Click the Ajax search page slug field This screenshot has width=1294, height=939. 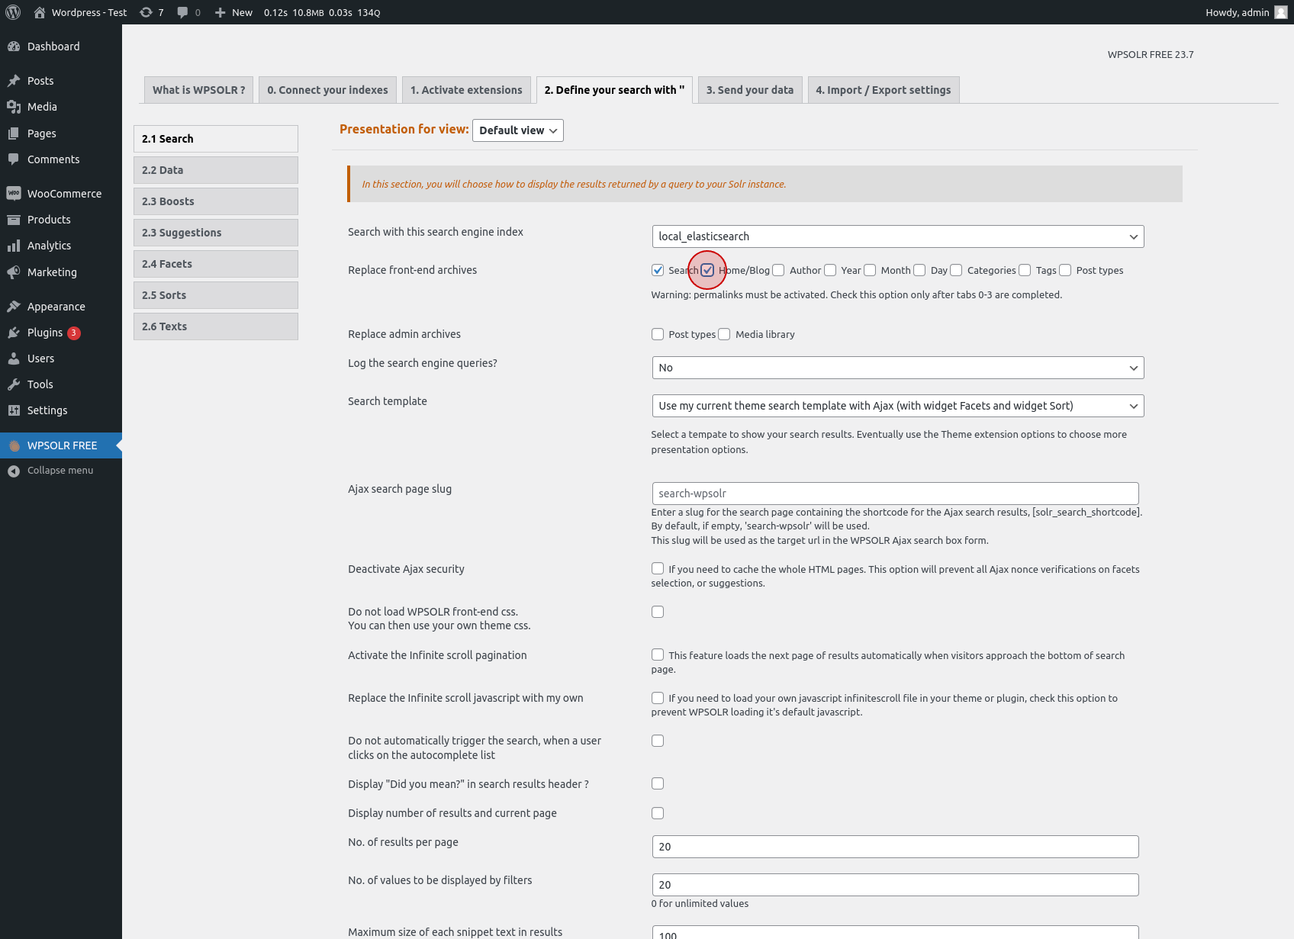click(x=896, y=494)
